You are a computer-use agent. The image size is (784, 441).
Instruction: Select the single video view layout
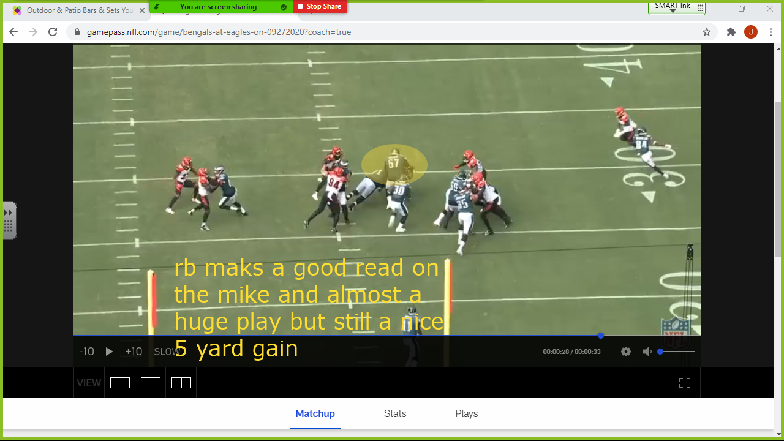119,382
